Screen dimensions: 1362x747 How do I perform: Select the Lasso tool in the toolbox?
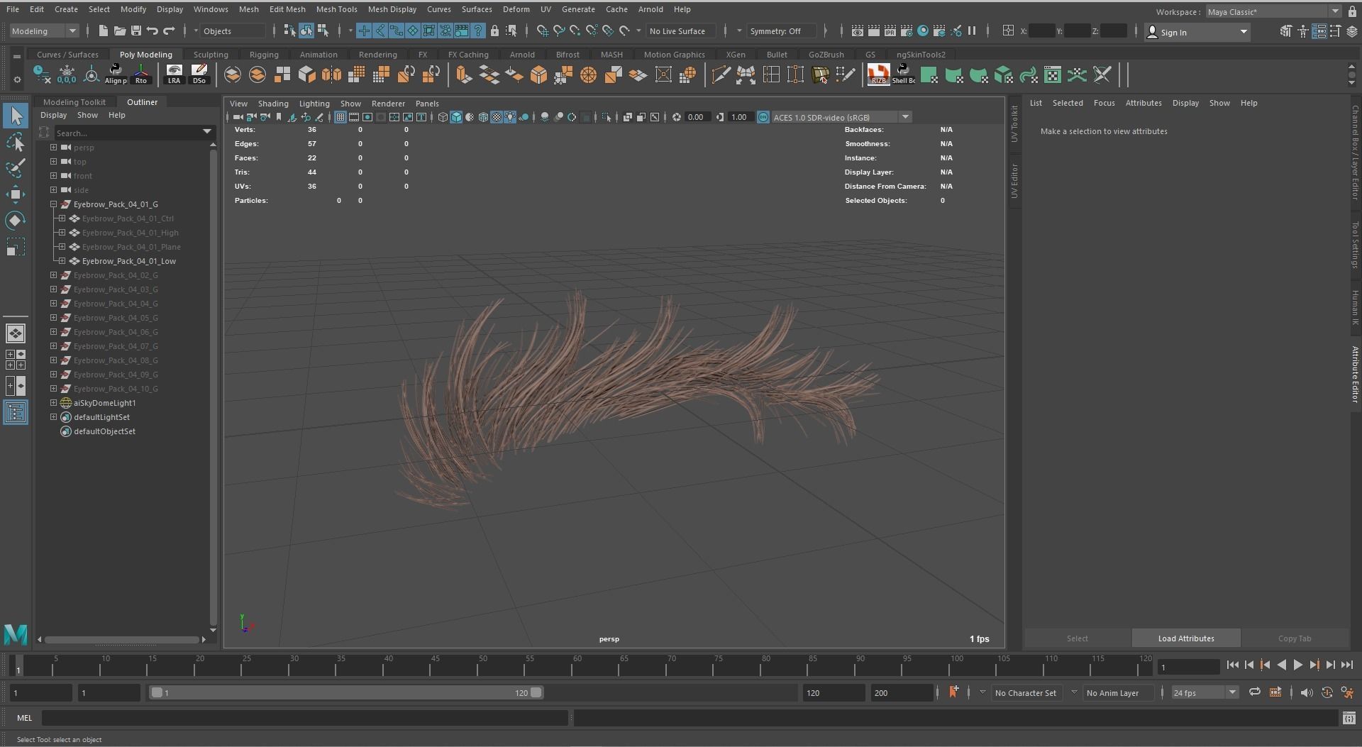pyautogui.click(x=16, y=143)
